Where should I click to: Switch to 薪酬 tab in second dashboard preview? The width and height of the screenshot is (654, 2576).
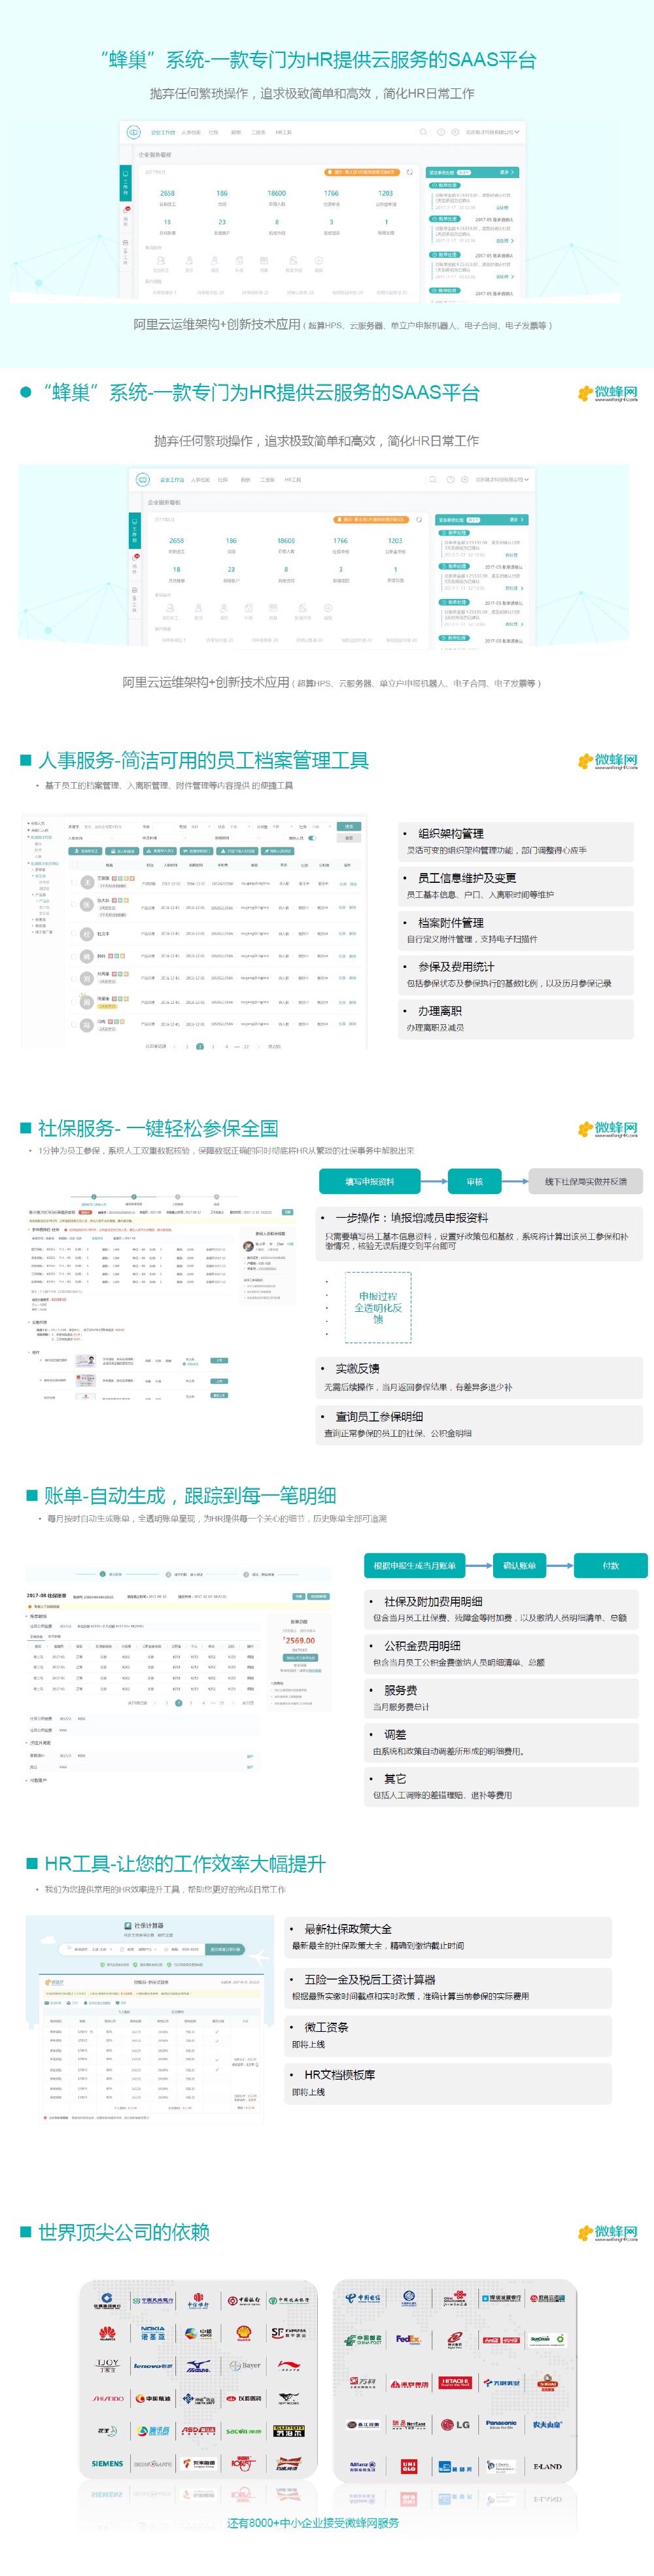click(245, 480)
